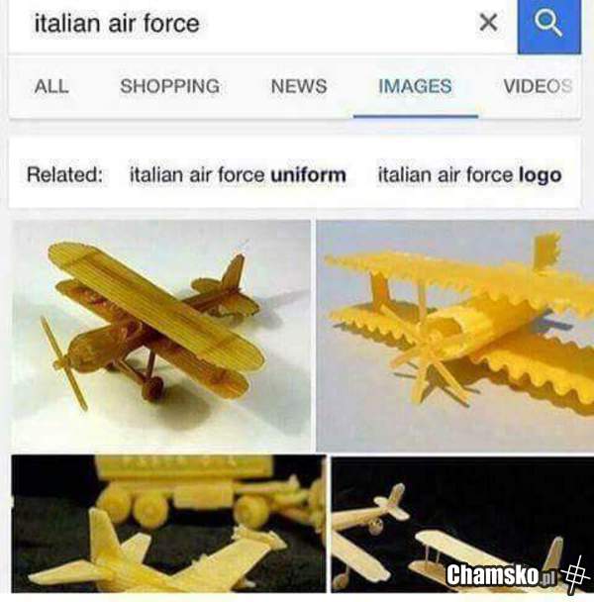This screenshot has height=602, width=594.
Task: Go to the VIDEOS tab
Action: tap(538, 86)
